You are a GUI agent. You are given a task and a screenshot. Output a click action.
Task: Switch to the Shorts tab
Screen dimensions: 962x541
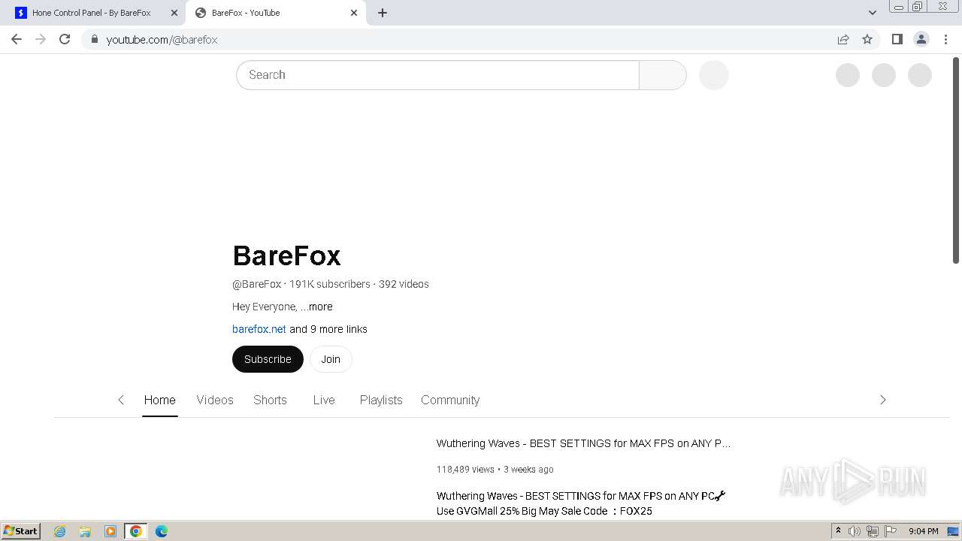(270, 400)
